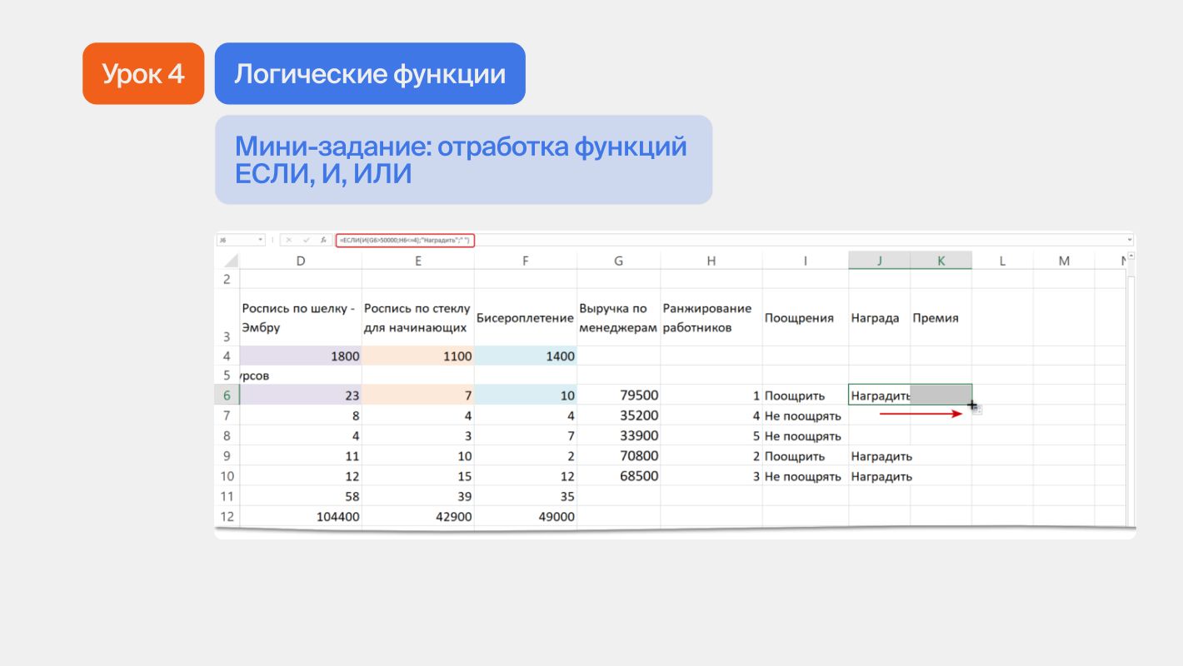The height and width of the screenshot is (666, 1183).
Task: Click the Enter checkmark in formula bar
Action: [x=307, y=240]
